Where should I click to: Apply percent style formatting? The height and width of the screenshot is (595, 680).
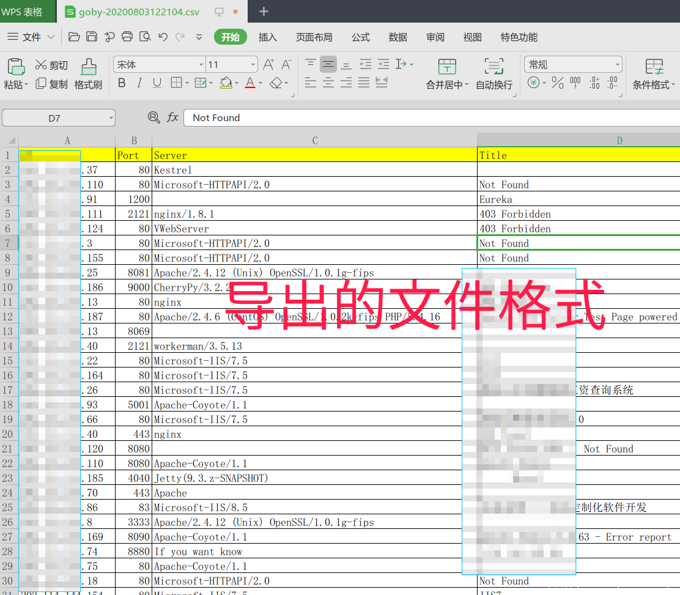coord(557,83)
